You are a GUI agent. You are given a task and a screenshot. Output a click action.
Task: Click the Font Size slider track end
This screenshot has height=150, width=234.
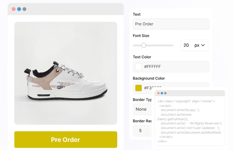(x=173, y=45)
